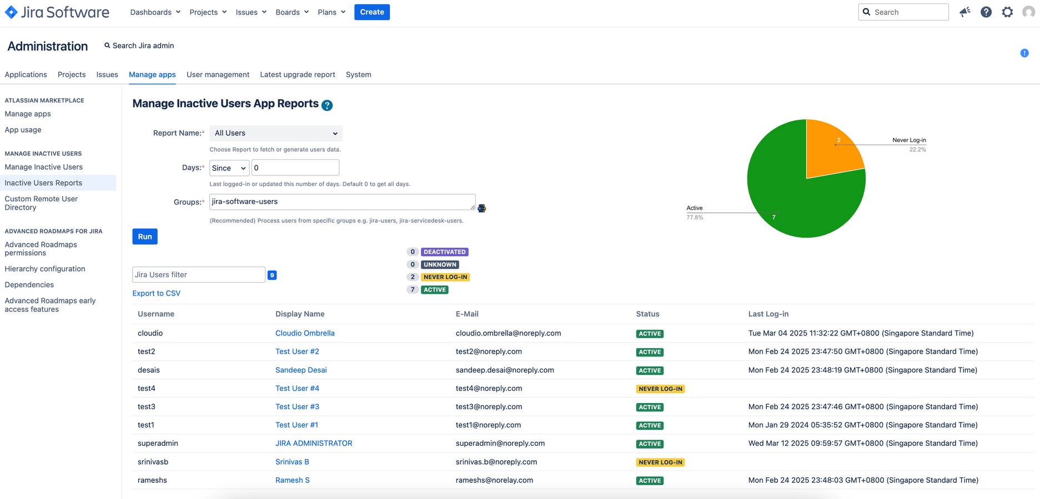The height and width of the screenshot is (499, 1040).
Task: Click the ACTIVE summary badge with count 7
Action: click(435, 290)
